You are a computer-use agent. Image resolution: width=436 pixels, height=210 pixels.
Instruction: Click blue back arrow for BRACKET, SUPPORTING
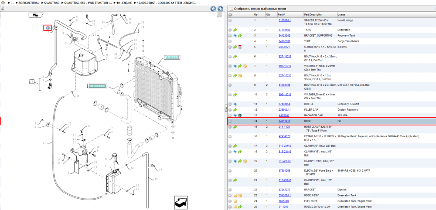[235, 36]
